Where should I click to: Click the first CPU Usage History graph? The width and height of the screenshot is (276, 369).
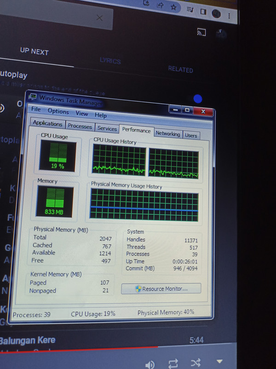coord(119,160)
